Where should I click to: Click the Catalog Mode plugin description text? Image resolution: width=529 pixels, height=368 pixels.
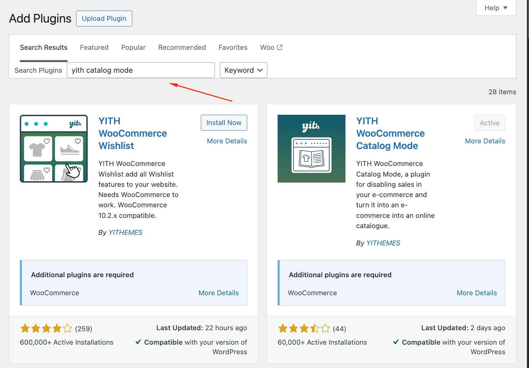tap(395, 195)
